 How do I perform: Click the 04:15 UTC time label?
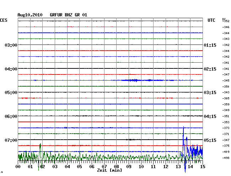click(x=210, y=117)
